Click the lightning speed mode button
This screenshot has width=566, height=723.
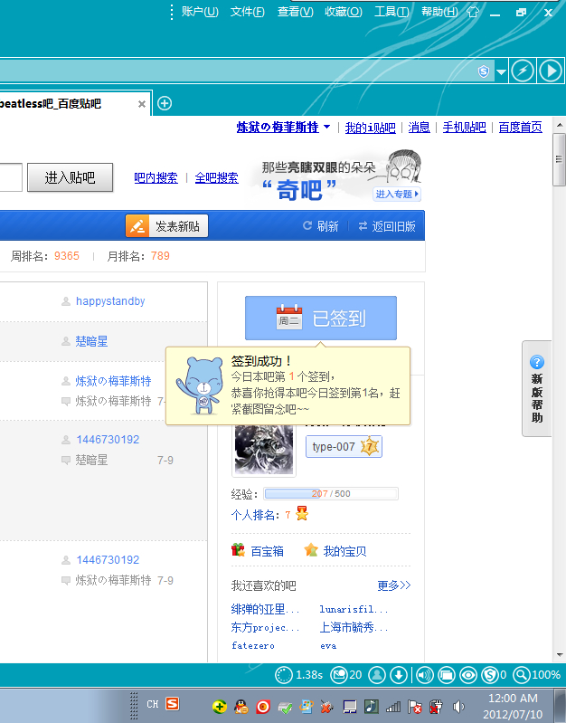(523, 71)
